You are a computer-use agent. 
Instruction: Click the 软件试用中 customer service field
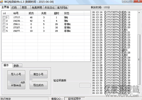74,99
